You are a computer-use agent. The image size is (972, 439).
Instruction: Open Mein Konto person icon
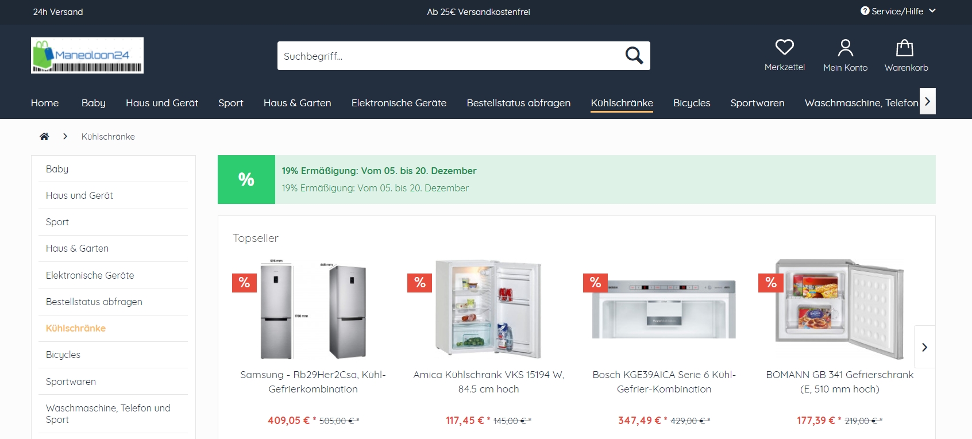click(x=845, y=48)
